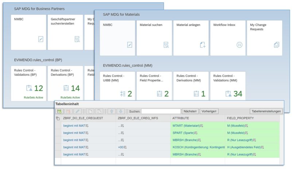Click the number 2 on Field Properties tile
292x169 pixels.
tap(166, 94)
